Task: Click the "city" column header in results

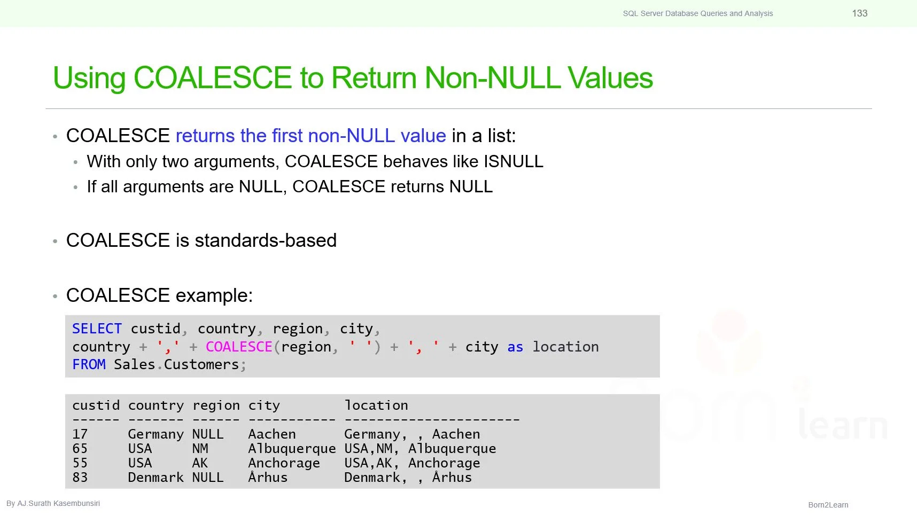Action: (x=264, y=406)
